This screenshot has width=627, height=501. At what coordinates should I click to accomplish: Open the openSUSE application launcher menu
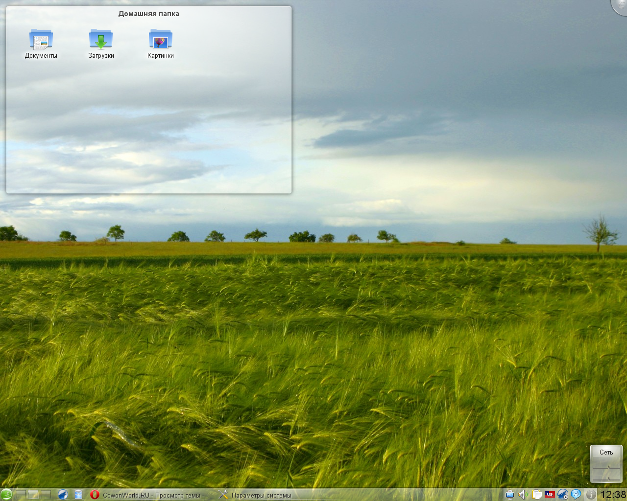coord(6,495)
